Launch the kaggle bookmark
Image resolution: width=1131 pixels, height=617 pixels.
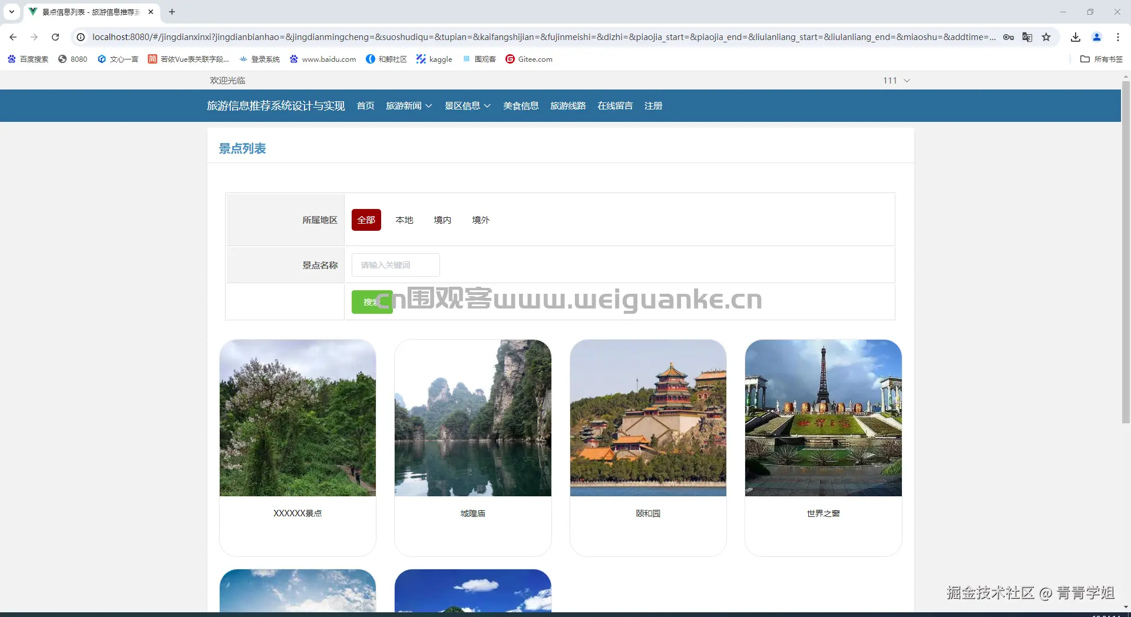pos(434,59)
